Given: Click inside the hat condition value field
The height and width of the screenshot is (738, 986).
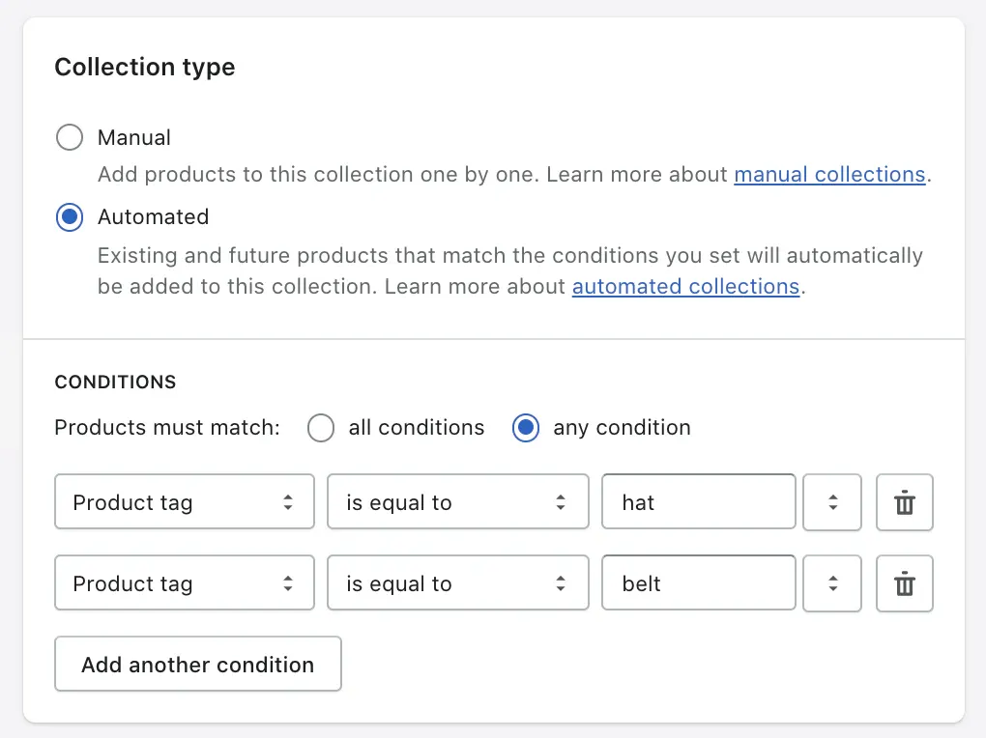Looking at the screenshot, I should pyautogui.click(x=698, y=501).
